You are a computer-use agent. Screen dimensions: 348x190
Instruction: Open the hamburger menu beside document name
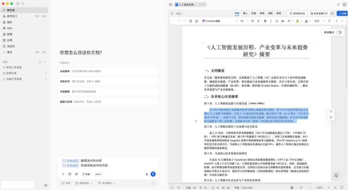point(172,14)
